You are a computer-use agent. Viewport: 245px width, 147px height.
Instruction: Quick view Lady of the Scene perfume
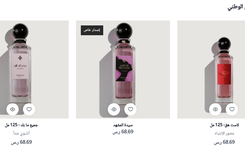pyautogui.click(x=114, y=109)
